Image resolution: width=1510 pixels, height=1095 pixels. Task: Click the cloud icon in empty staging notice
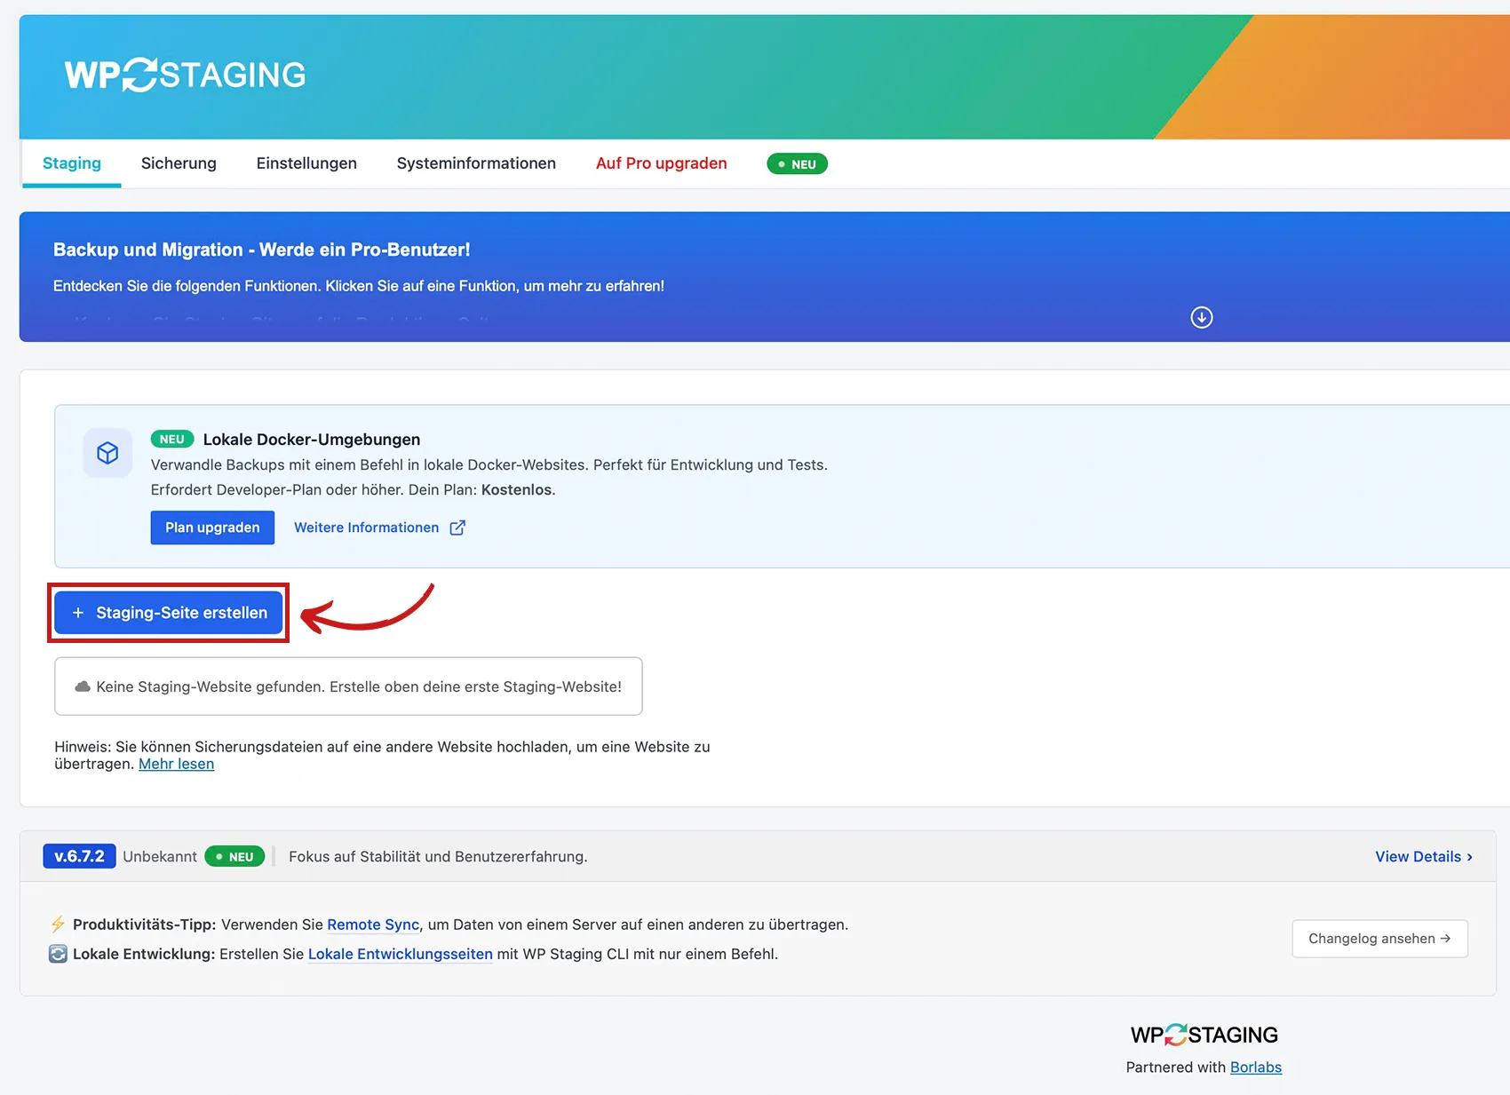83,686
